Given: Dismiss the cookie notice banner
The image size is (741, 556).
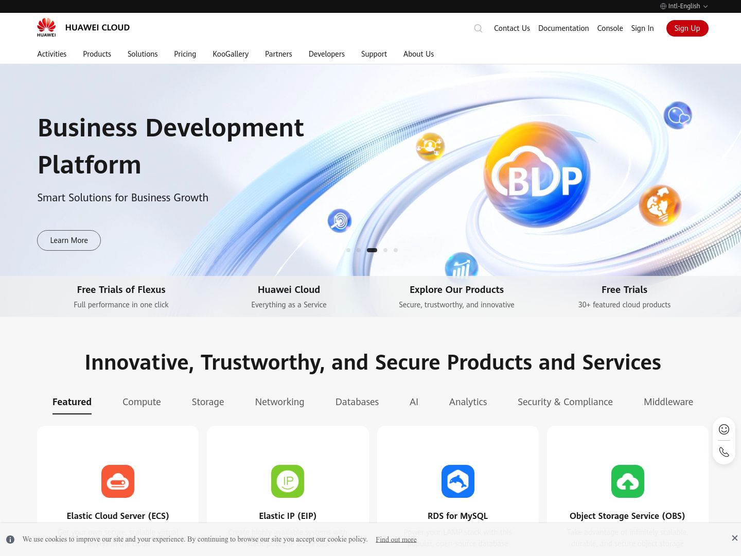Looking at the screenshot, I should click(x=734, y=538).
